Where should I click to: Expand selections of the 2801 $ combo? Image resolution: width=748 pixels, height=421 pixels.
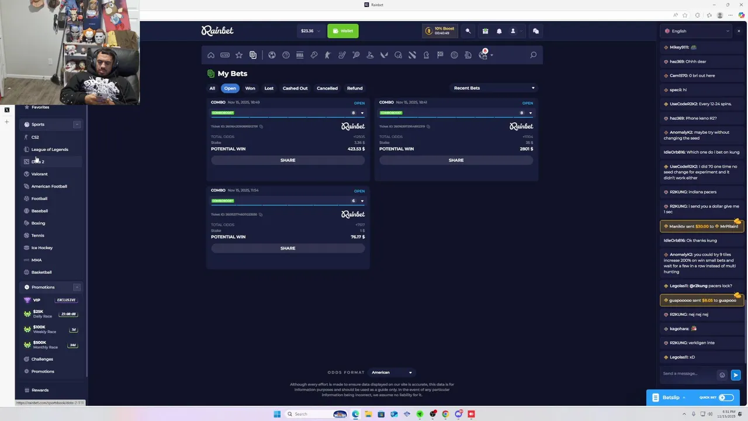pyautogui.click(x=530, y=113)
